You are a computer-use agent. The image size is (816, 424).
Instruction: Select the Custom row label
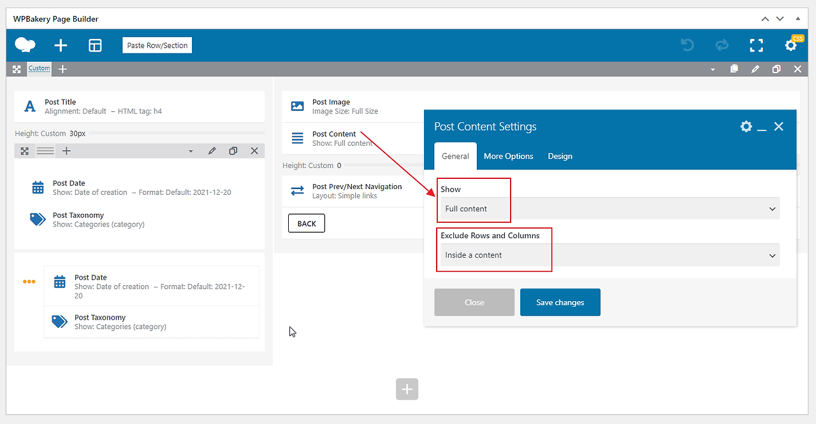pyautogui.click(x=40, y=69)
